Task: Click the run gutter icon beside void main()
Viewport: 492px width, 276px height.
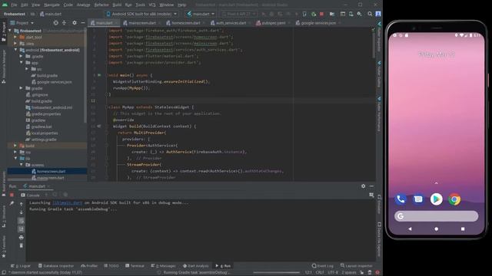Action: coord(99,75)
